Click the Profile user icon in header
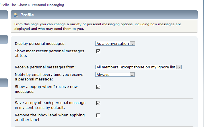 pyautogui.click(x=15, y=15)
